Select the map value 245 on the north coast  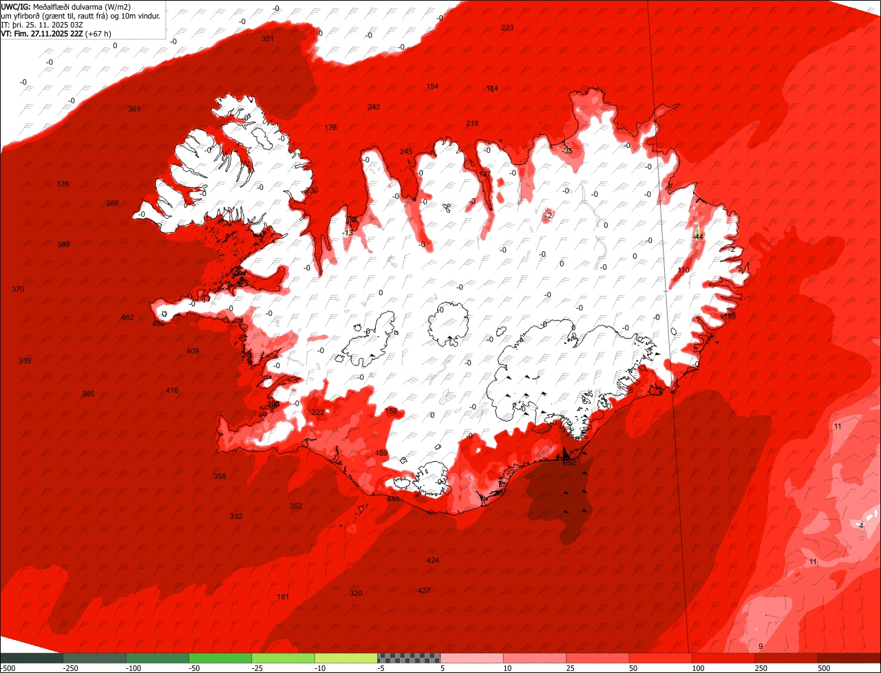(406, 151)
